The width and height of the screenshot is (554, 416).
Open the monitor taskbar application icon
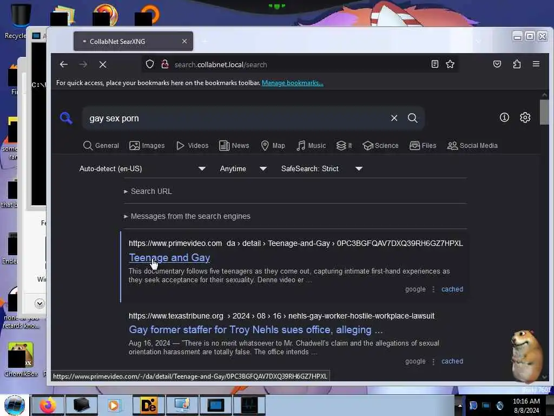[x=215, y=405]
